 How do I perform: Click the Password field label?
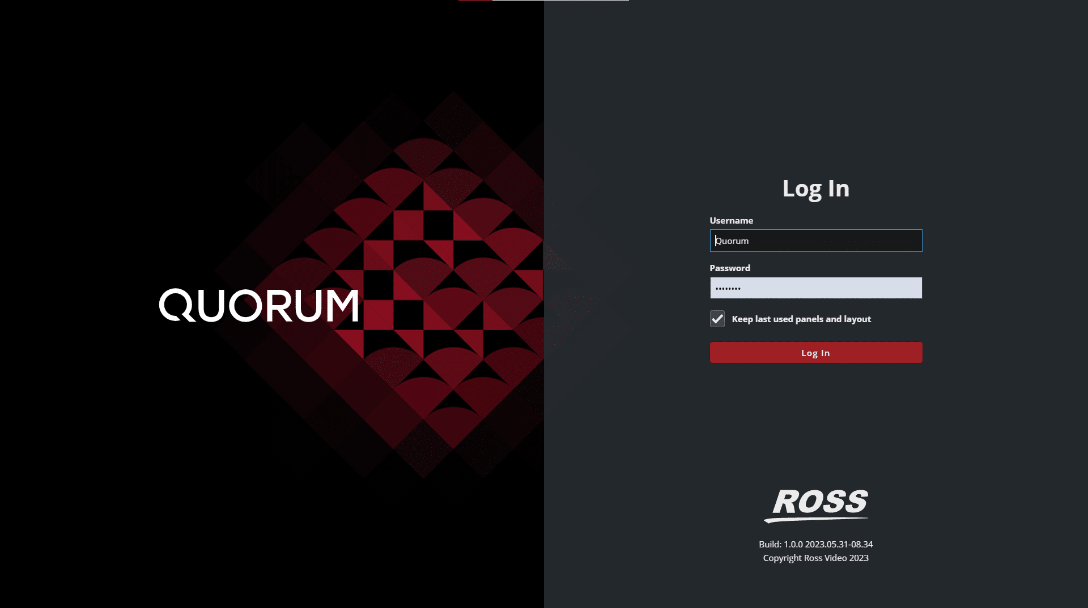click(x=730, y=268)
